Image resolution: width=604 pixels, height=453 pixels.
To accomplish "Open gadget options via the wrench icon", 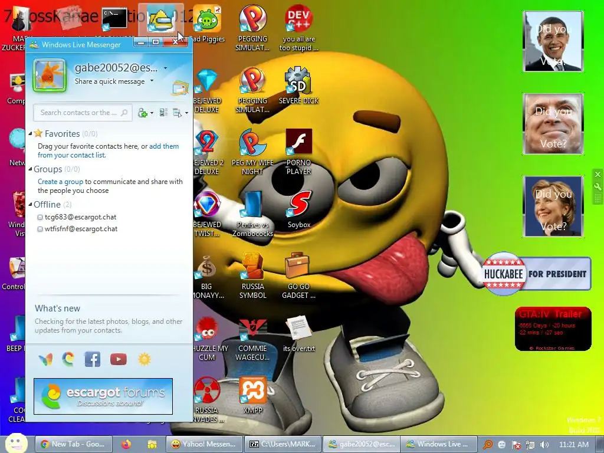I will pos(598,187).
